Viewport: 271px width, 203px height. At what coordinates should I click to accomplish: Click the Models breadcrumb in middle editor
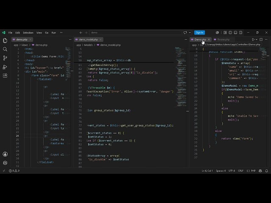point(88,45)
